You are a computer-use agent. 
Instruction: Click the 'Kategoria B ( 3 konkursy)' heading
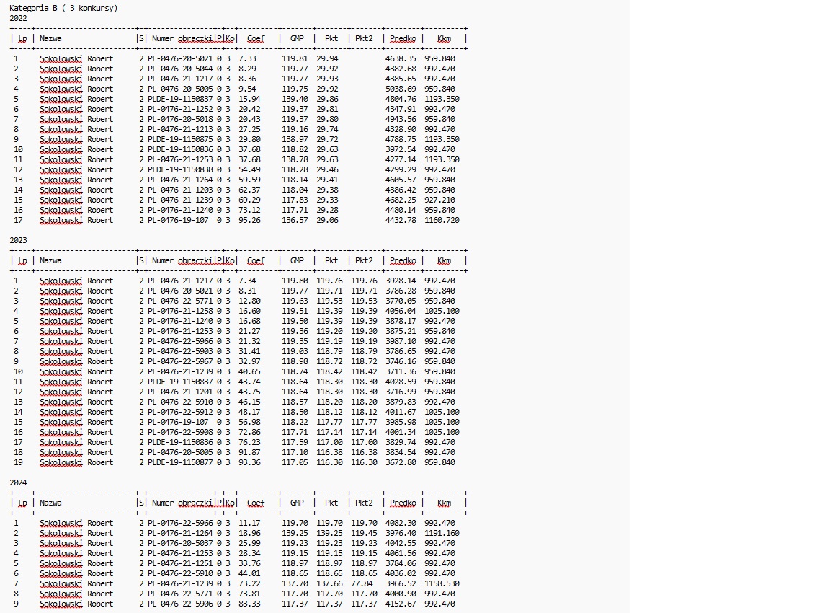[63, 8]
